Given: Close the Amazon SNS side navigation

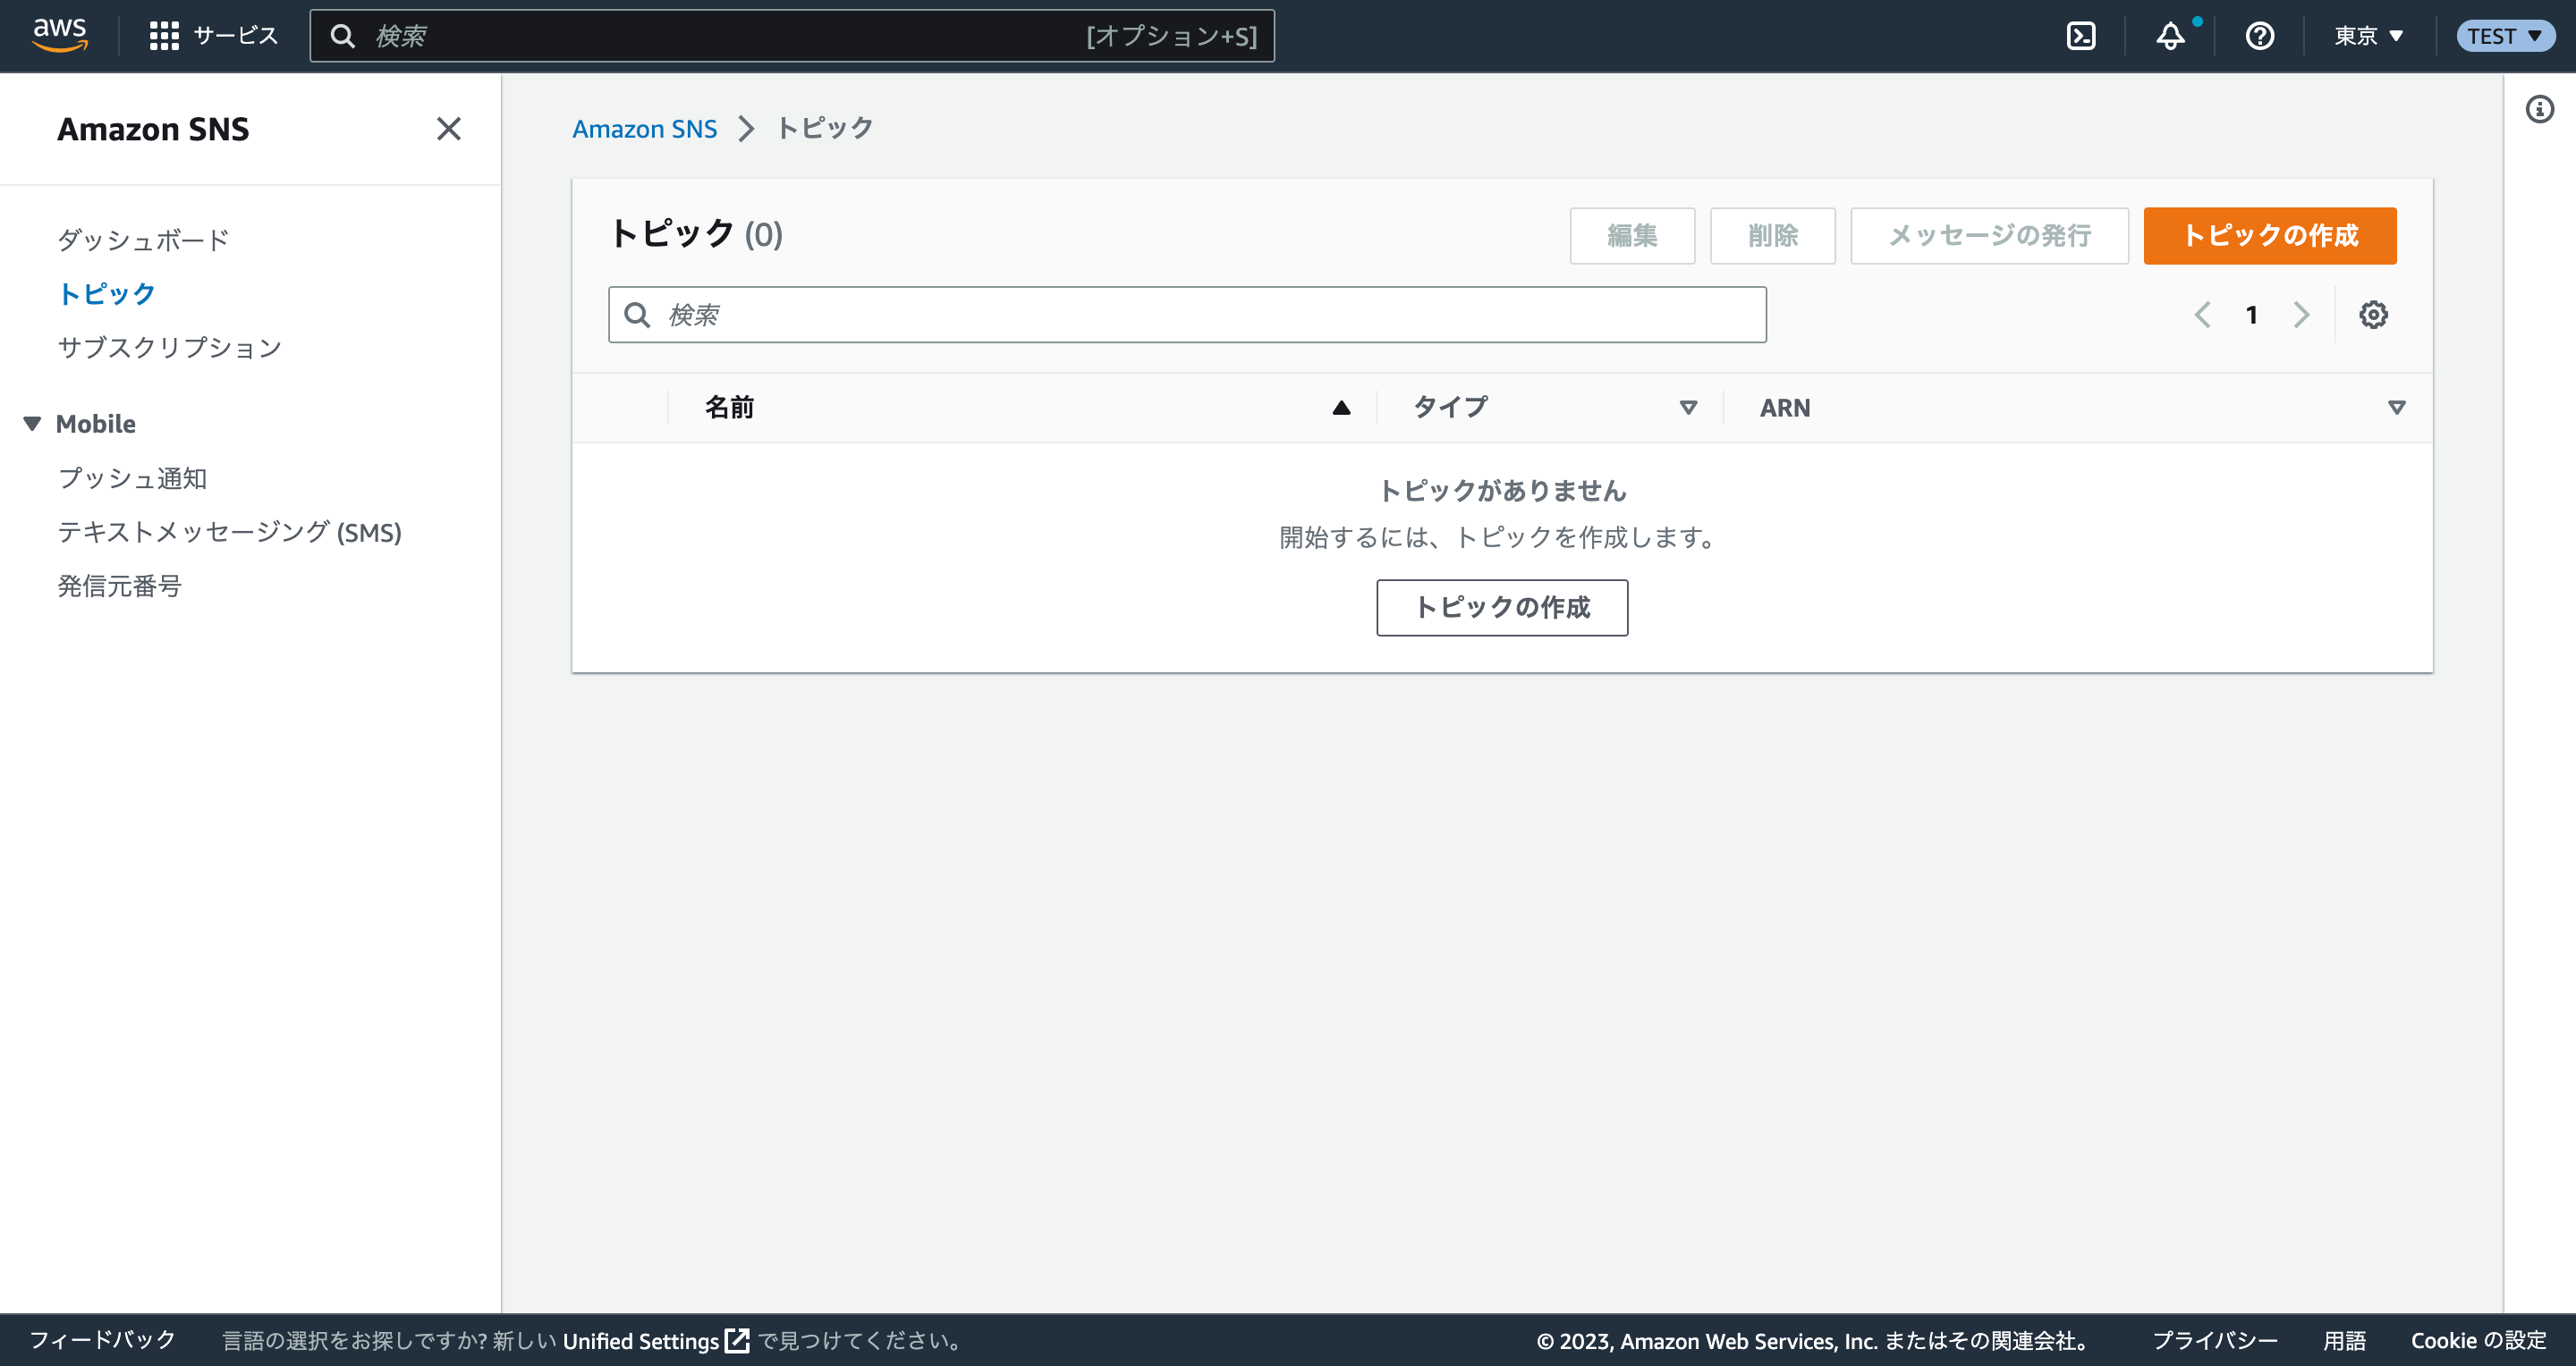Looking at the screenshot, I should [x=449, y=129].
